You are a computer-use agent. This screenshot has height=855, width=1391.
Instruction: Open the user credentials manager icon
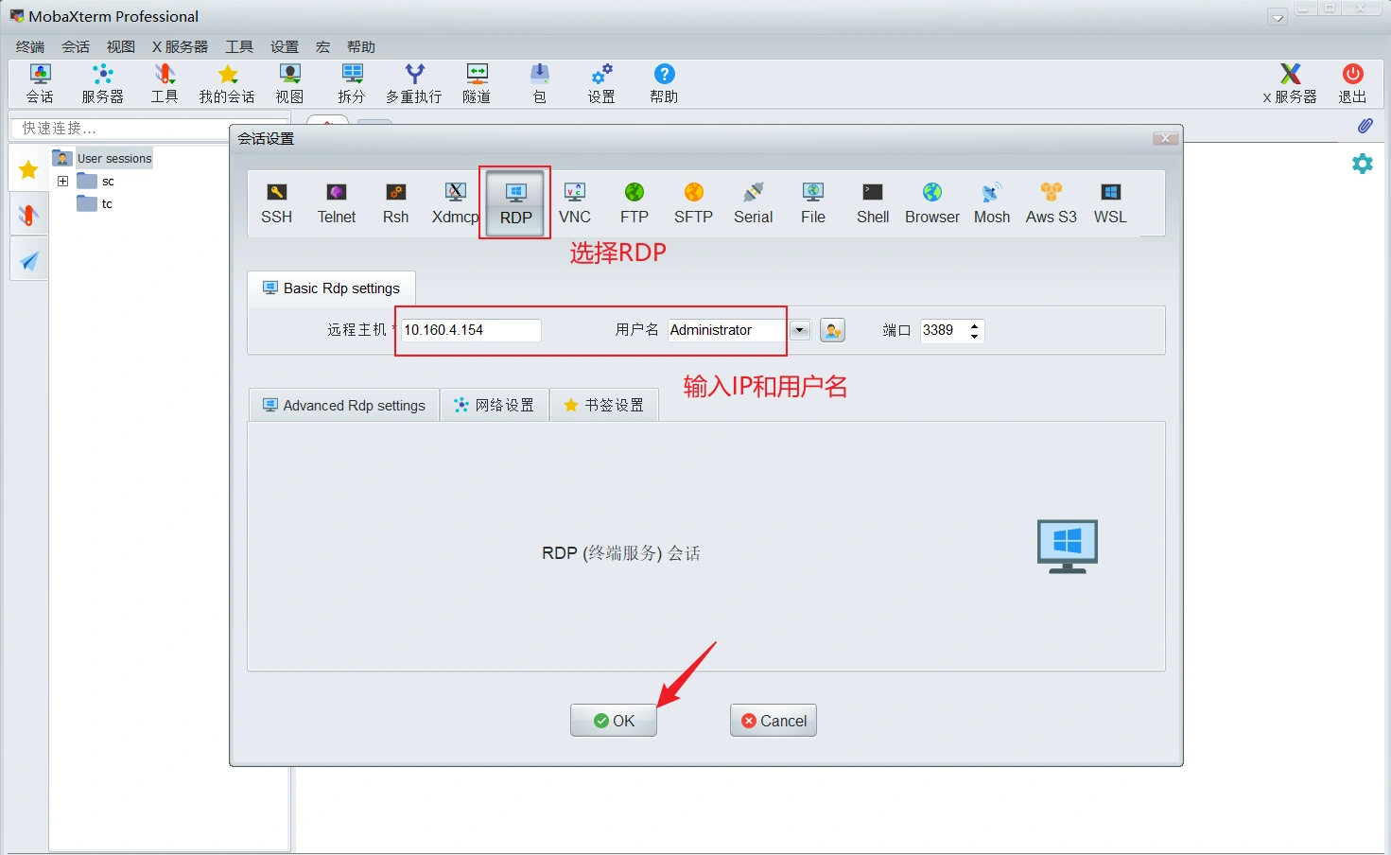click(x=832, y=330)
